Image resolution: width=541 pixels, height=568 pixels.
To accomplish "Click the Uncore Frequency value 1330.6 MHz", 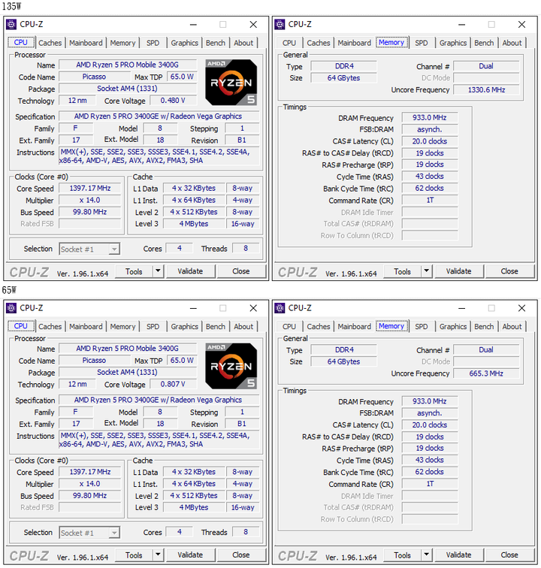I will click(x=486, y=90).
